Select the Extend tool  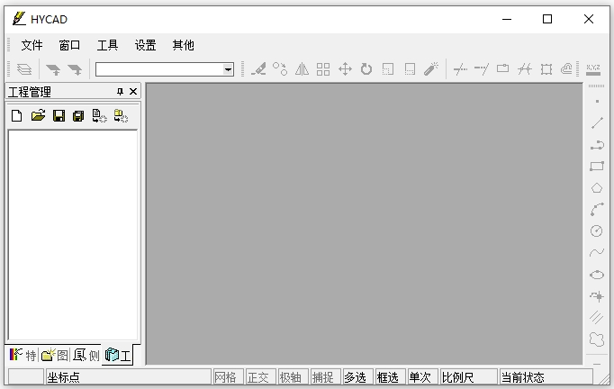pos(482,69)
